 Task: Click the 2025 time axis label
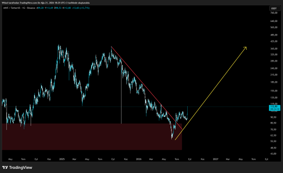tap(62, 159)
